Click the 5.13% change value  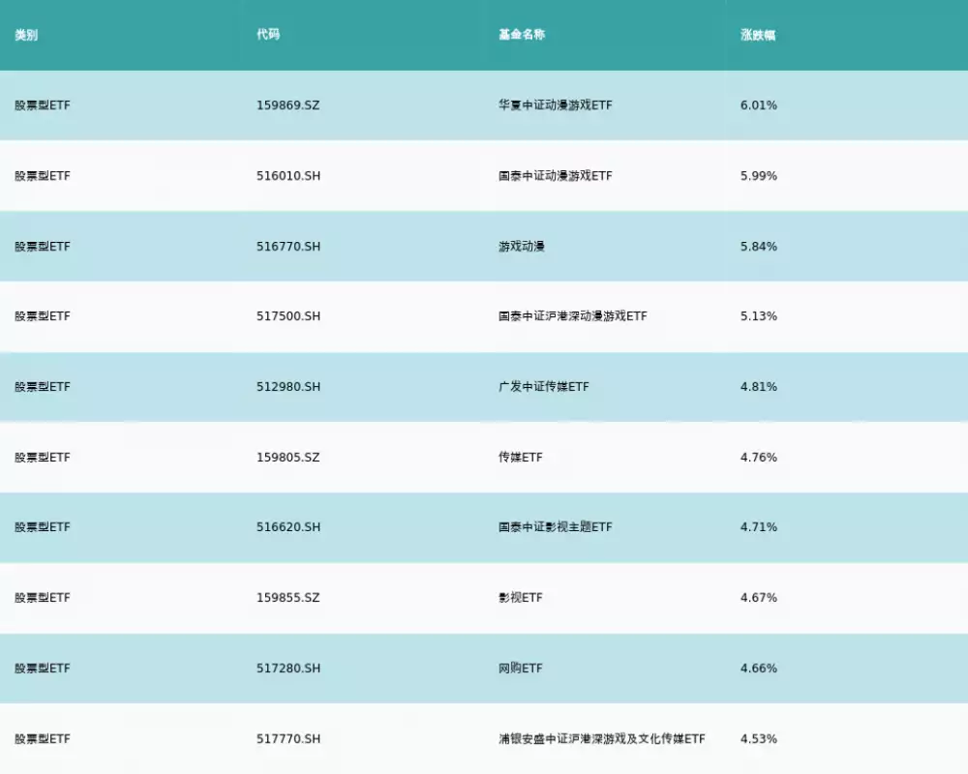[x=759, y=316]
